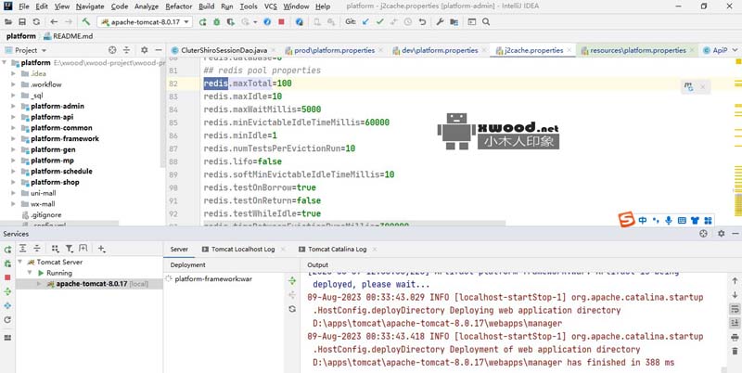Open the File menu
The image size is (742, 373).
click(x=24, y=6)
